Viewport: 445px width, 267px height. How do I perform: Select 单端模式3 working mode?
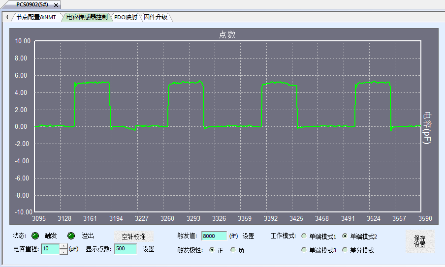pos(304,250)
